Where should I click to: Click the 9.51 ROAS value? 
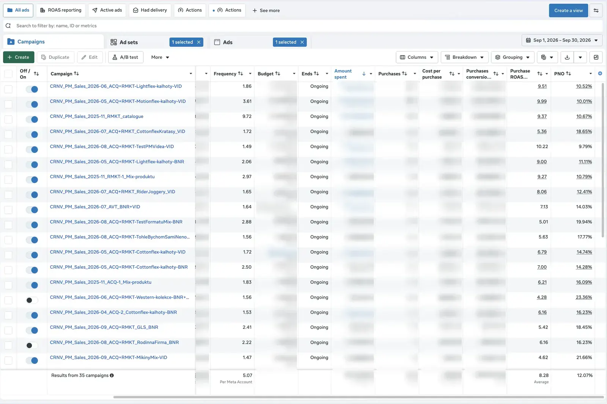(x=542, y=86)
